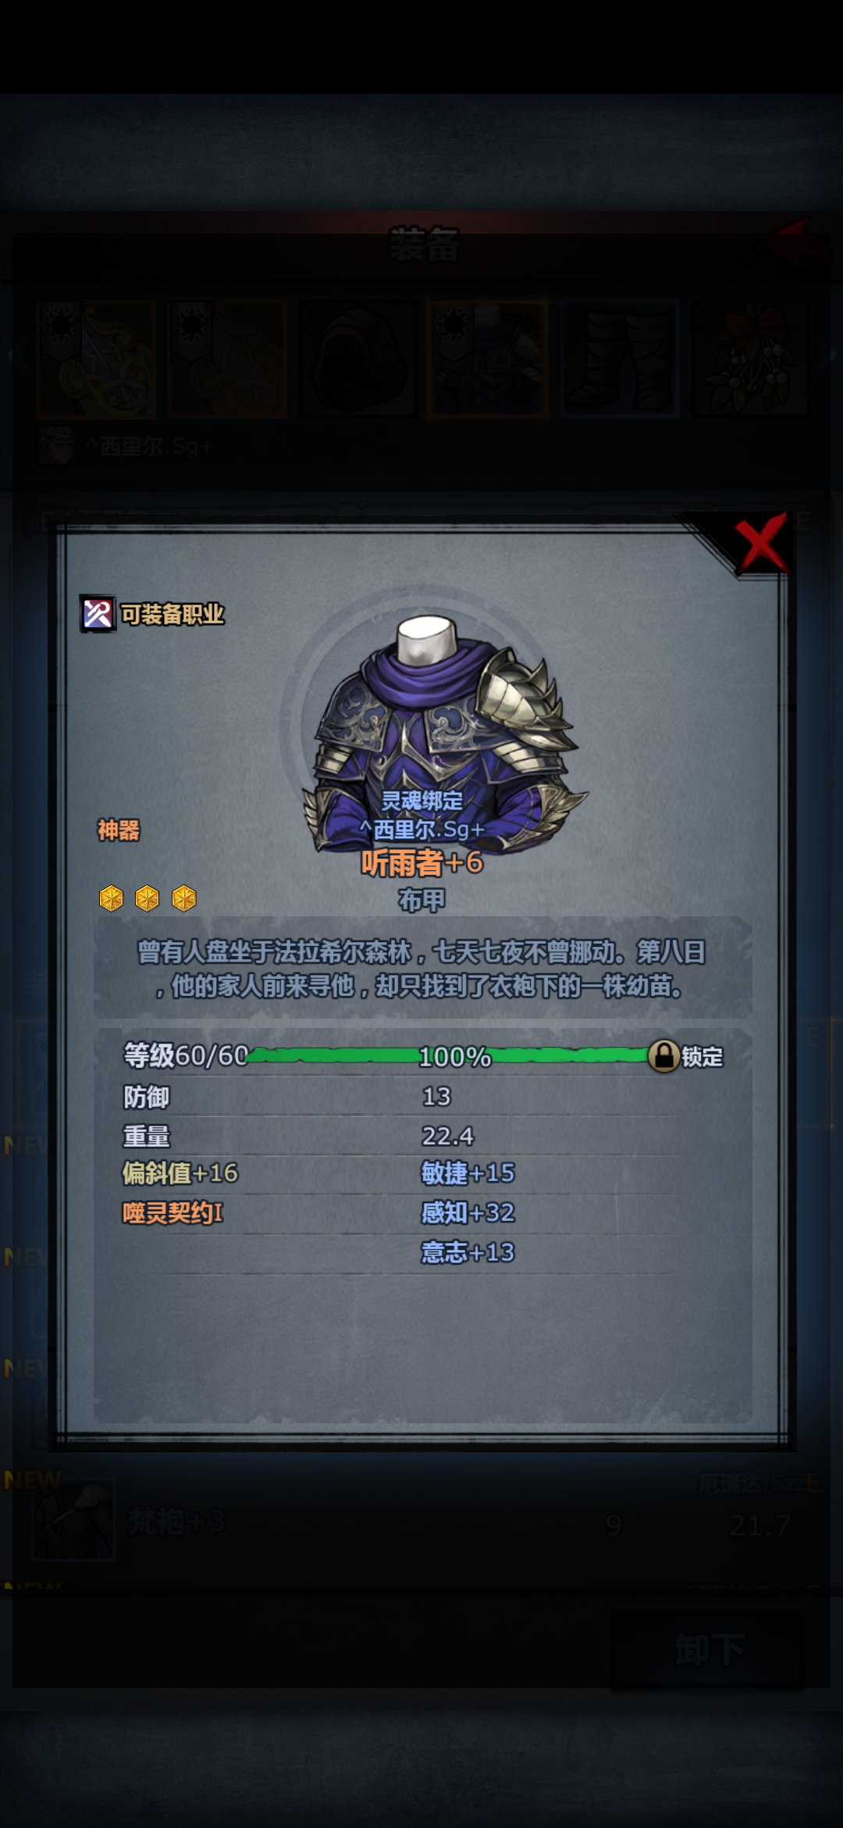The image size is (843, 1828).
Task: Open the 噬灵契约I skill description
Action: 173,1212
